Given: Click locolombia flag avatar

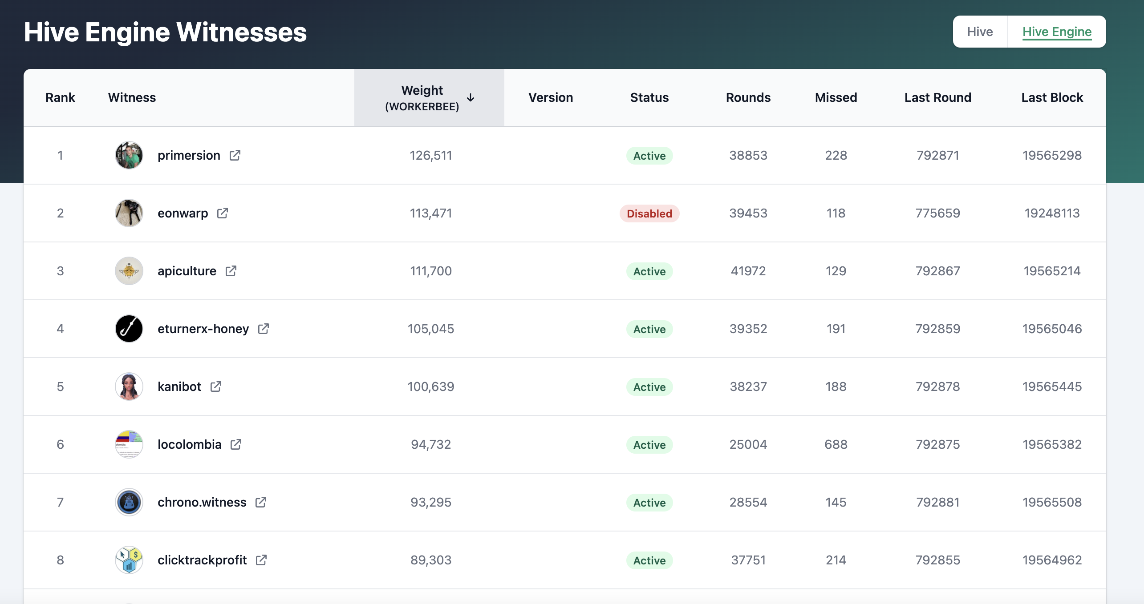Looking at the screenshot, I should point(129,444).
